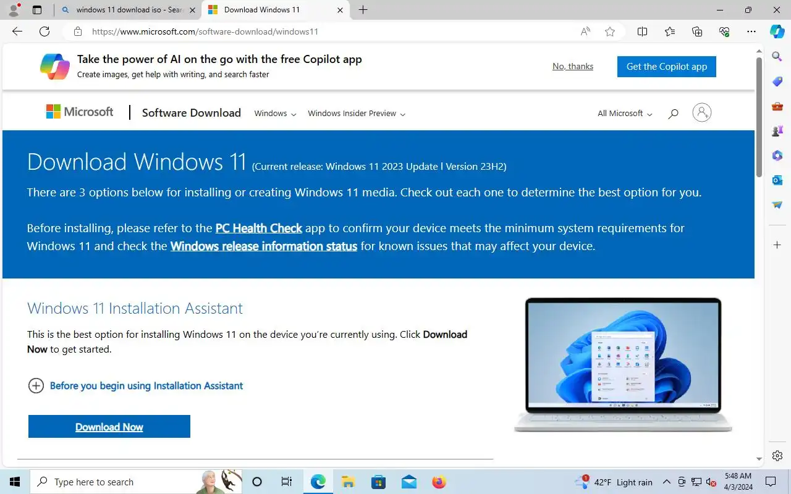Open the tab actions menu icon
This screenshot has width=791, height=494.
pos(37,10)
